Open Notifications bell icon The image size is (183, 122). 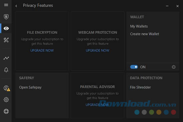pyautogui.click(x=6, y=70)
